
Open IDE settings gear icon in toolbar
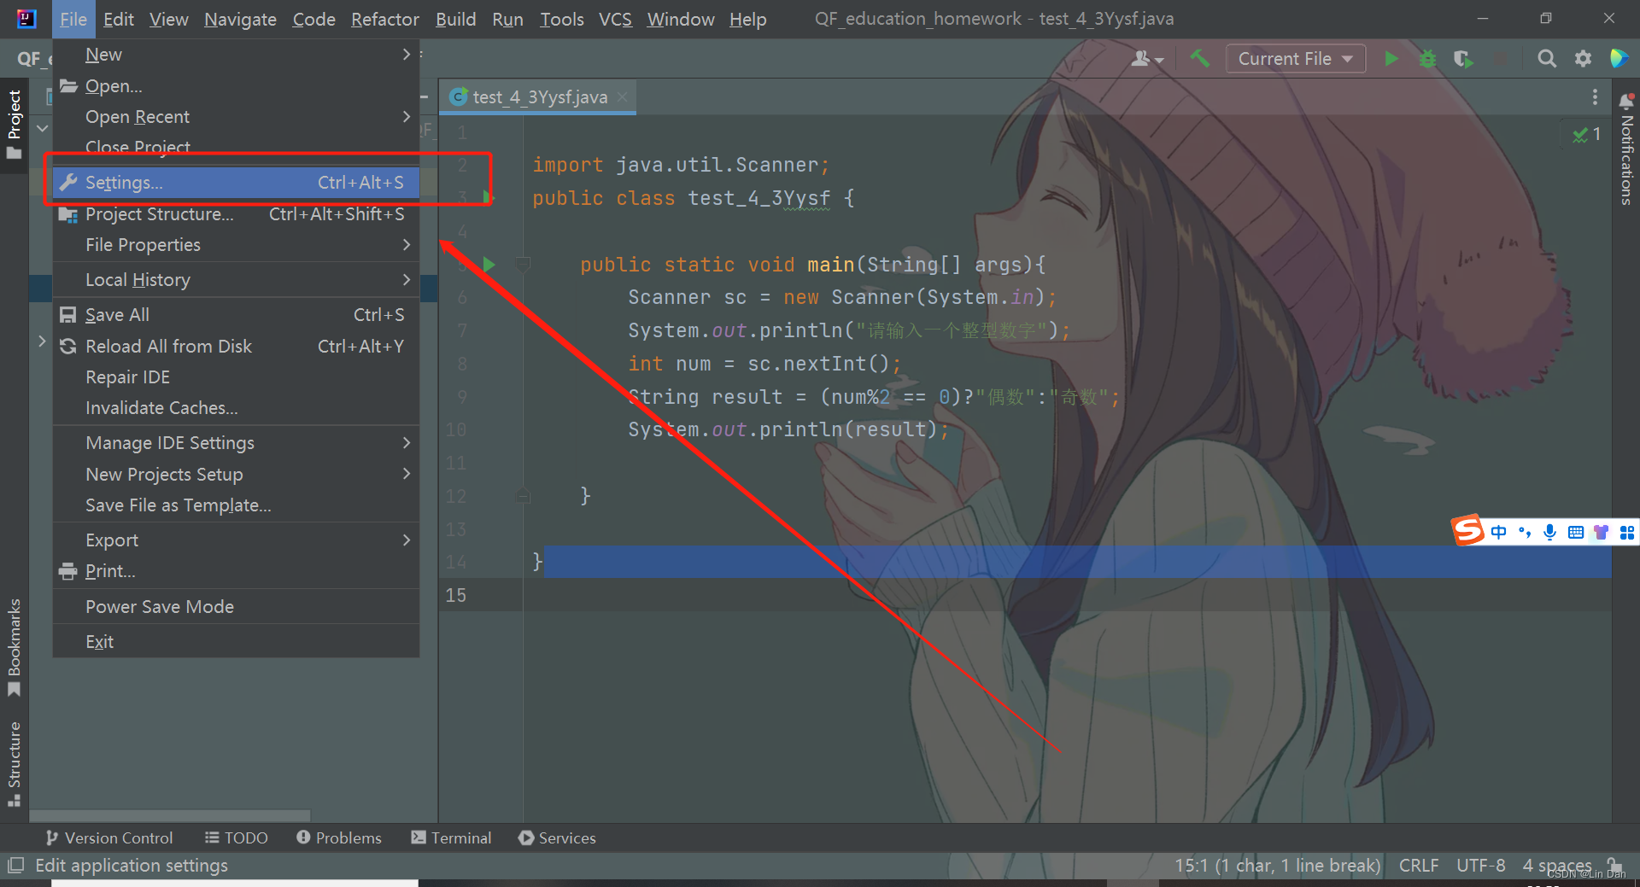1583,59
